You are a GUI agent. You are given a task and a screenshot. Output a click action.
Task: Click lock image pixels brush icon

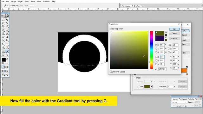coord(180,106)
